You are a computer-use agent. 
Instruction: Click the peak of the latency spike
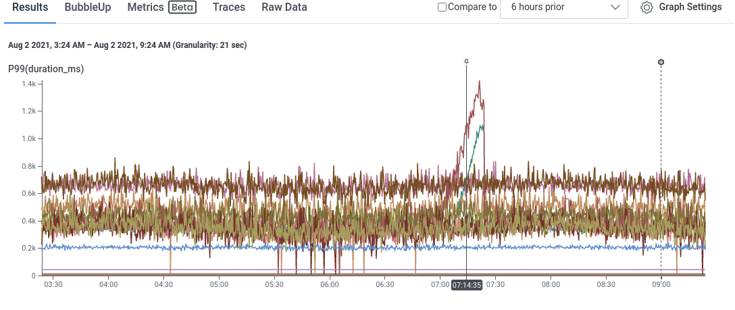tap(479, 82)
